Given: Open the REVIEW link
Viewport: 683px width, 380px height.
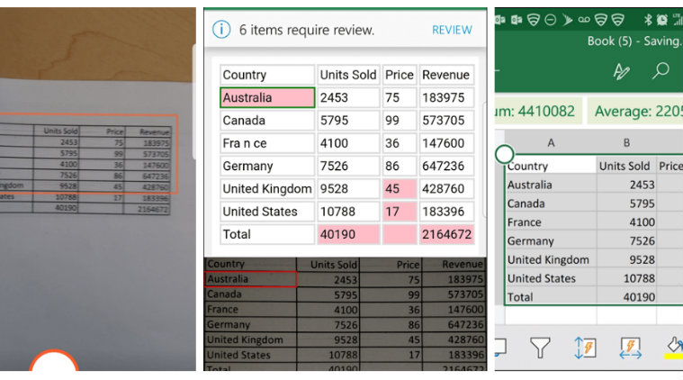Looking at the screenshot, I should [452, 30].
